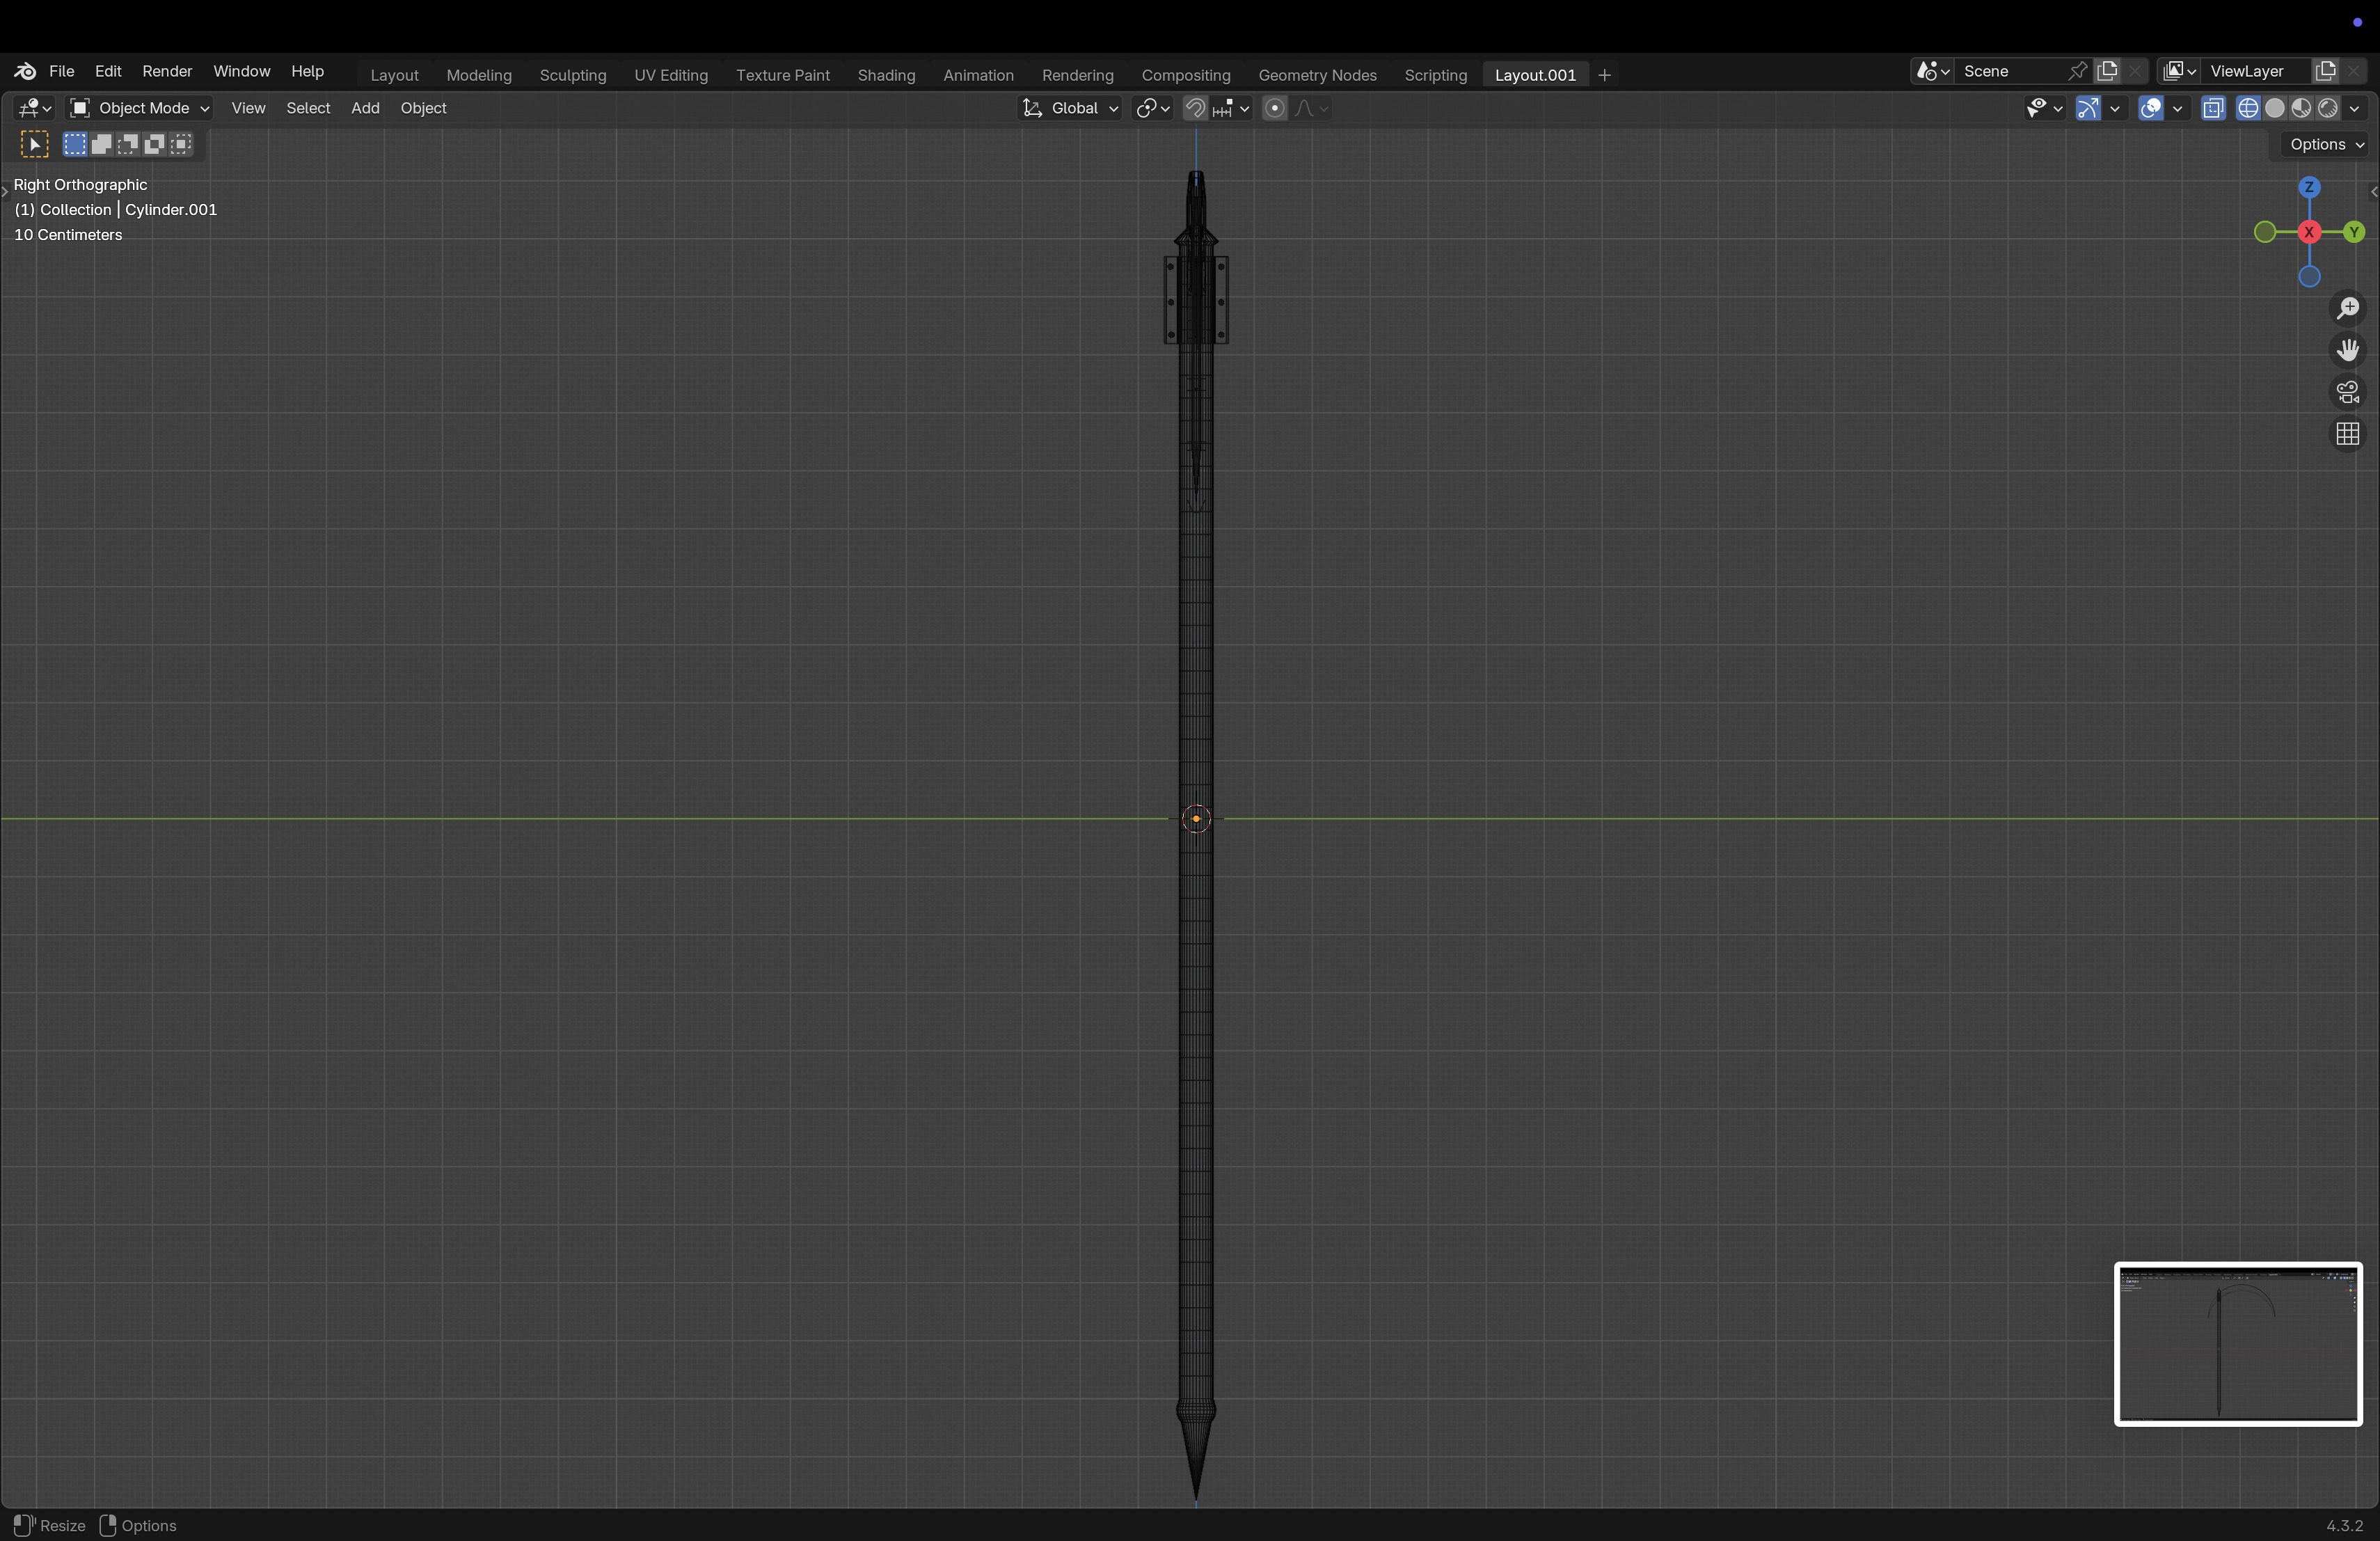Select the Select Box tool icon
Viewport: 2380px width, 1541px height.
(34, 144)
